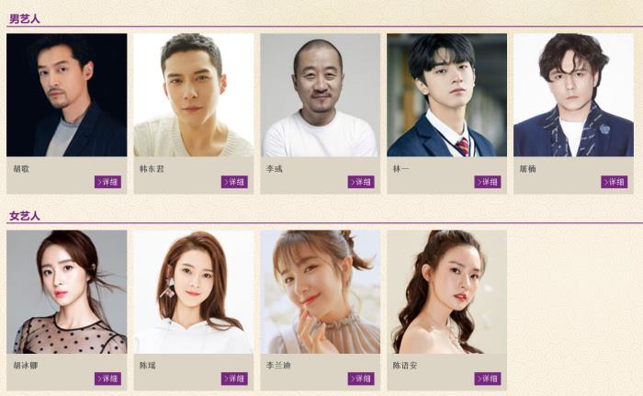Screen dimensions: 643x396
Task: Click the portrait photo captioned 陈语安
Action: (447, 292)
